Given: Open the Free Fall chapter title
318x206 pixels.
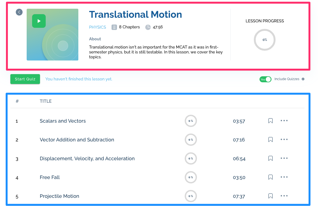Looking at the screenshot, I should pos(50,177).
